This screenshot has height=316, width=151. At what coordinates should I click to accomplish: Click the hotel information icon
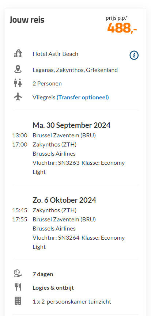click(x=134, y=55)
